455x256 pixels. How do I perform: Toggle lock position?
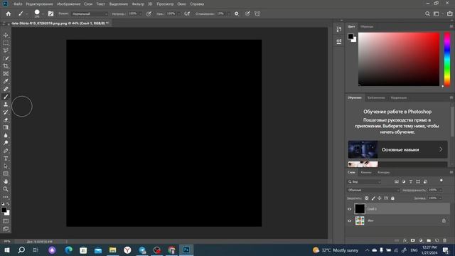(x=380, y=198)
